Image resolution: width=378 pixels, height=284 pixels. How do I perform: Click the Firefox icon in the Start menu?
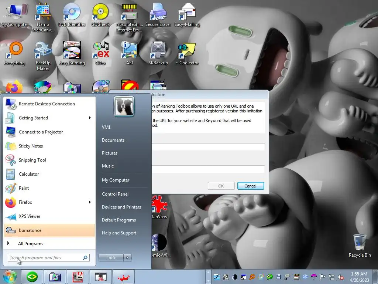click(10, 202)
